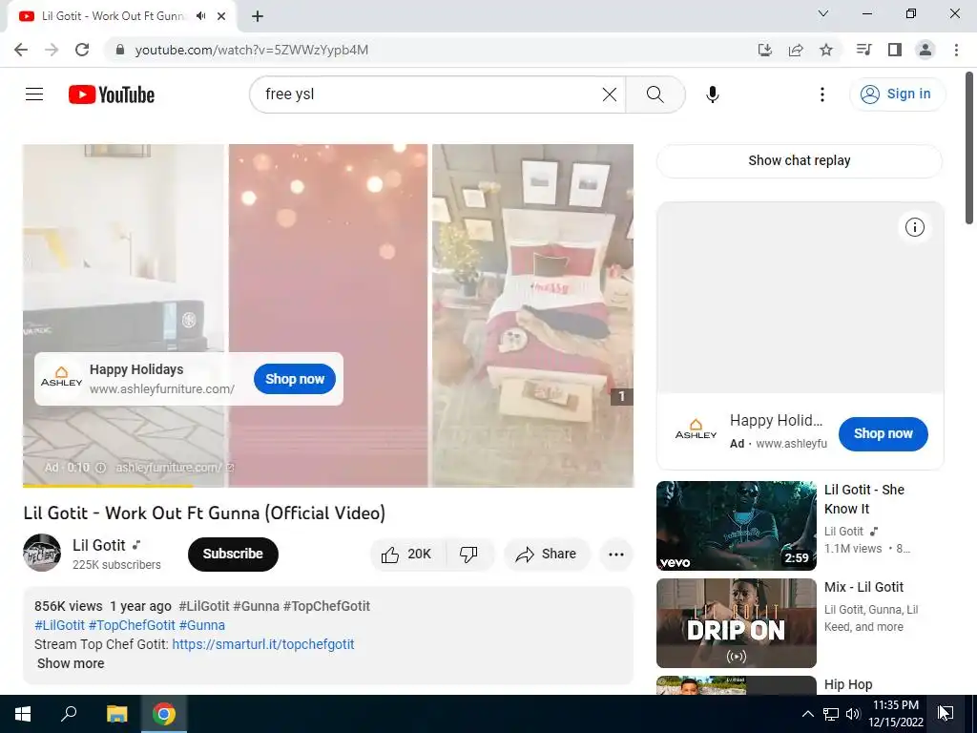This screenshot has height=733, width=977.
Task: Click the 'Mix - Lil Gotit' title
Action: tap(863, 587)
